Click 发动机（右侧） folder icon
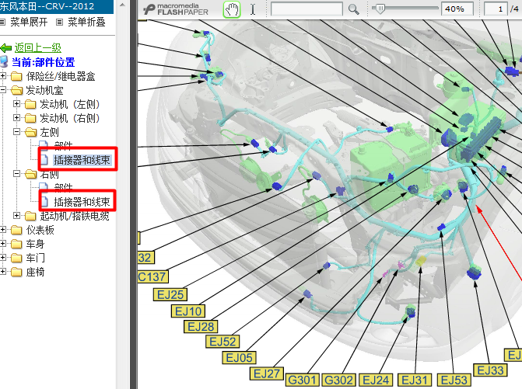The height and width of the screenshot is (389, 522). (30, 118)
